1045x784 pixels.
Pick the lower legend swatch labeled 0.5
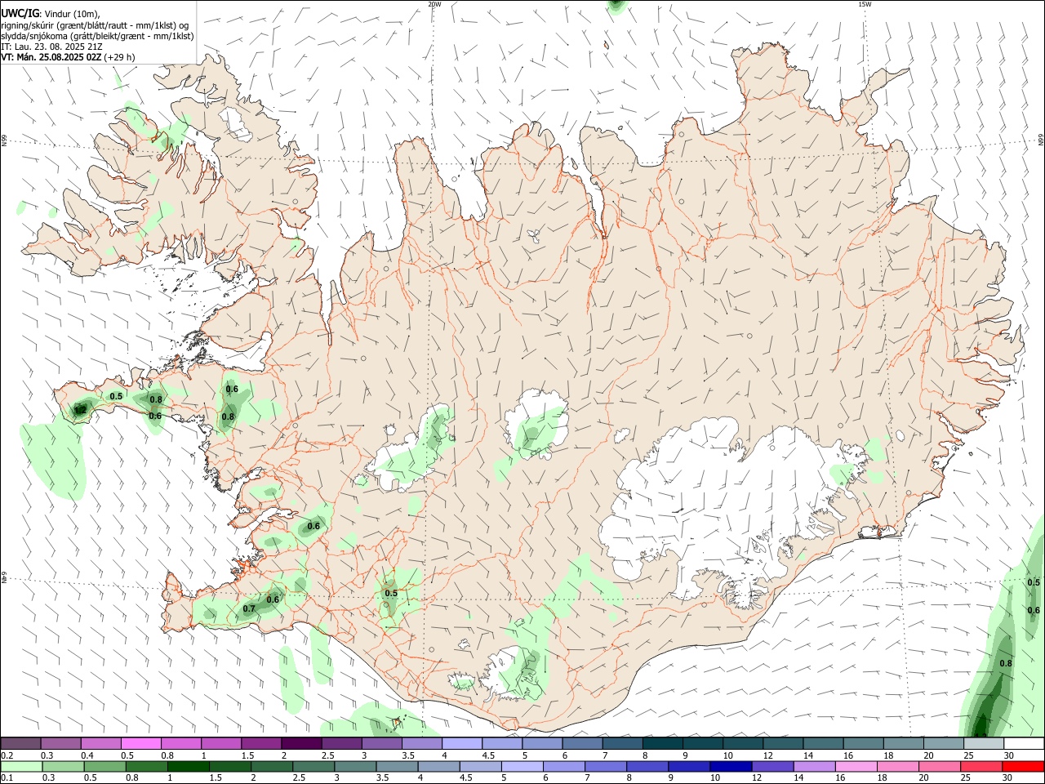click(104, 766)
